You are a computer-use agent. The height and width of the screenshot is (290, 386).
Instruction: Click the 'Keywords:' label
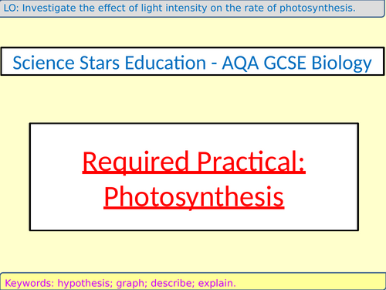pos(29,283)
